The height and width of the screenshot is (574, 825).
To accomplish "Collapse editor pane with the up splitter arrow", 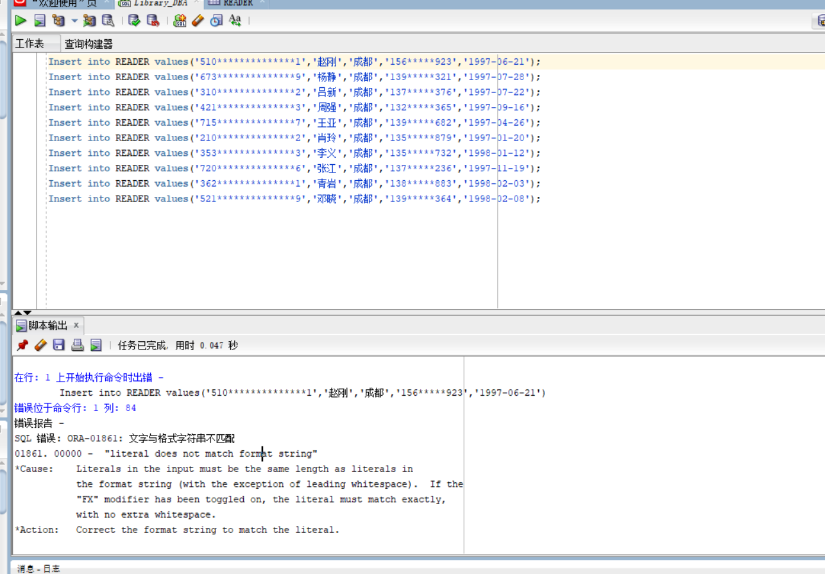I will (x=18, y=312).
